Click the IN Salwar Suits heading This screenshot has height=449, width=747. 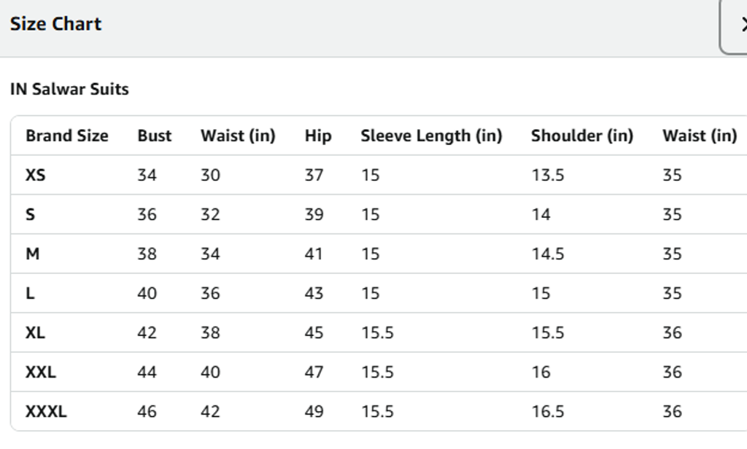pos(69,90)
